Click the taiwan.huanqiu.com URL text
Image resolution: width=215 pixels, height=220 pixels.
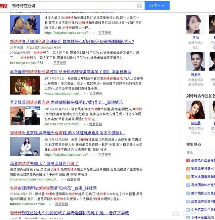[x=29, y=204]
